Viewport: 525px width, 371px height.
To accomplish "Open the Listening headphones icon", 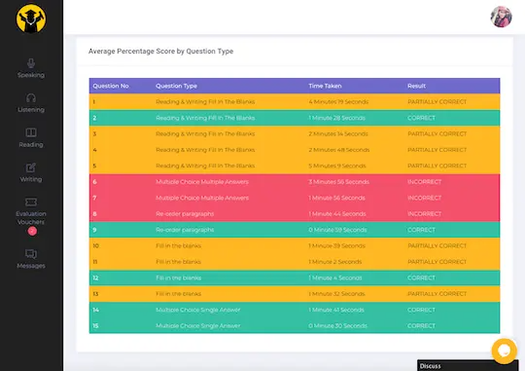I will click(31, 98).
